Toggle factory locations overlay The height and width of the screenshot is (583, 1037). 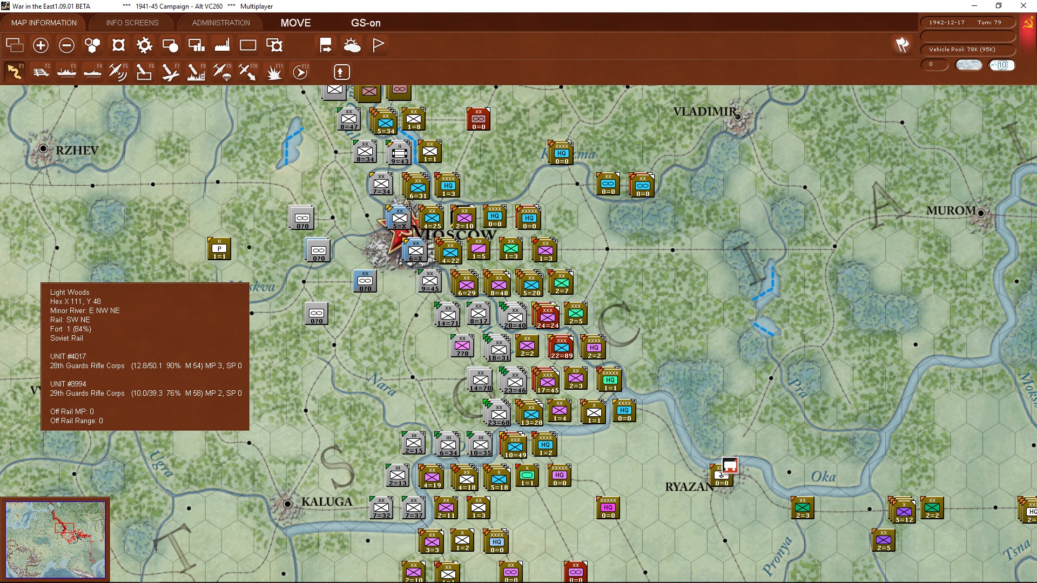pos(221,45)
